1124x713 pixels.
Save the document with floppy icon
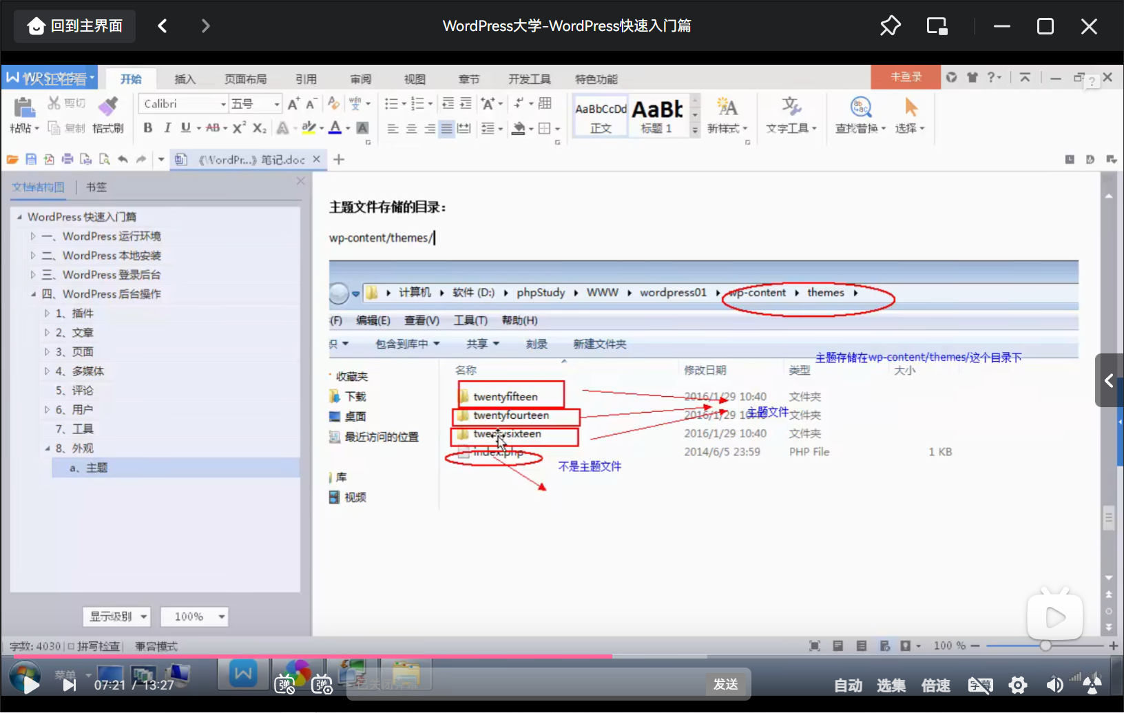pos(31,159)
